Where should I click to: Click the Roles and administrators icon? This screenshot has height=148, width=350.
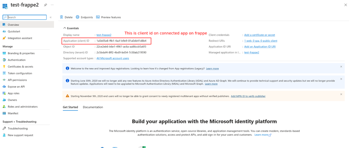pyautogui.click(x=4, y=107)
